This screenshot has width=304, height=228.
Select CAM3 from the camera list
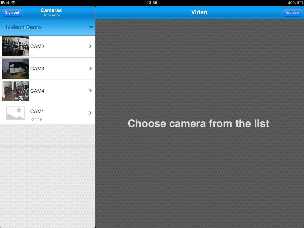(47, 69)
